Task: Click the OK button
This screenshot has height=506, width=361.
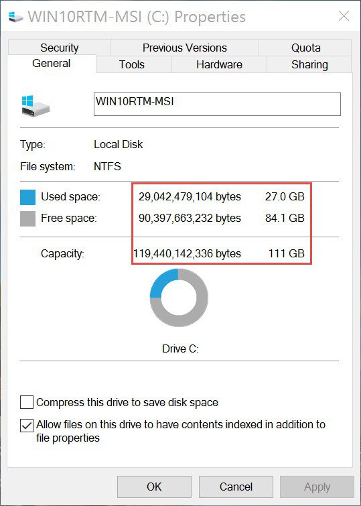Action: point(154,487)
